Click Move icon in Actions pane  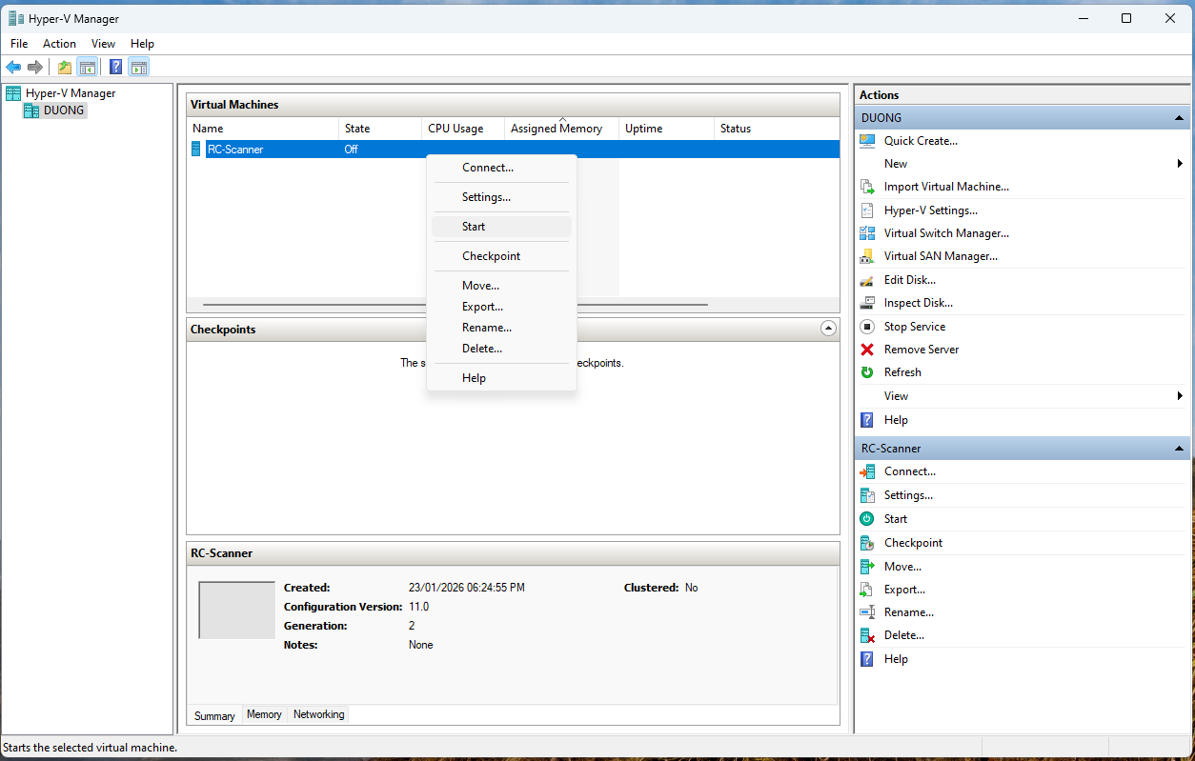(867, 567)
